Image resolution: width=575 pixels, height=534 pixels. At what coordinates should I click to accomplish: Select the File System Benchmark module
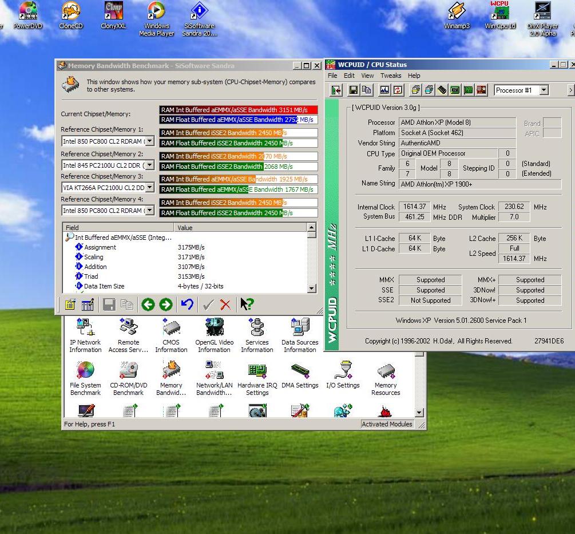(x=85, y=378)
